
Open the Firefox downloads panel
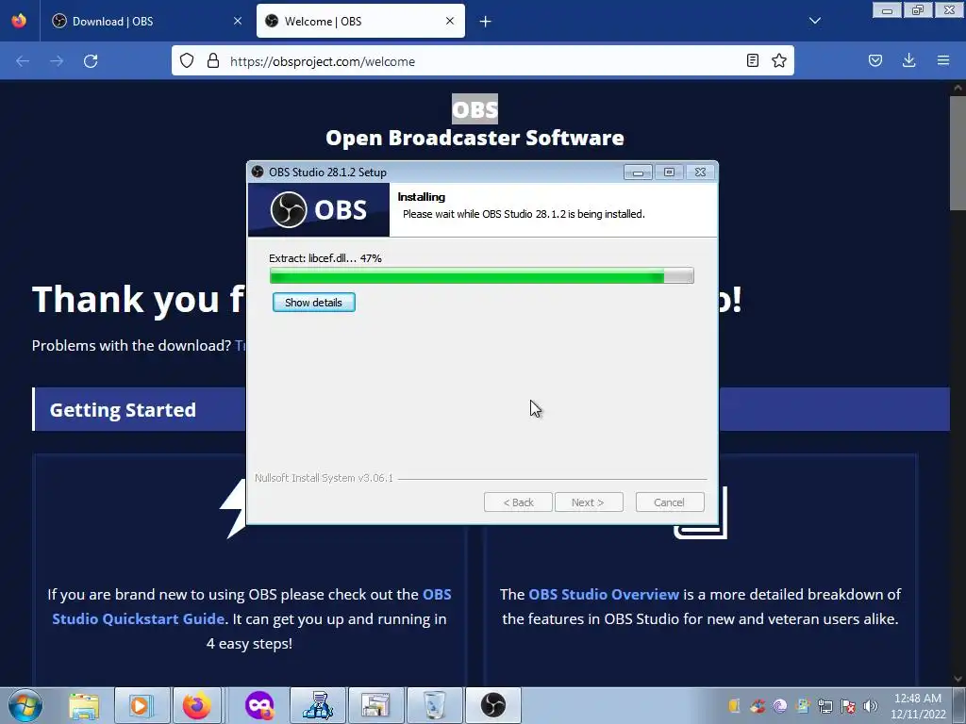tap(908, 60)
